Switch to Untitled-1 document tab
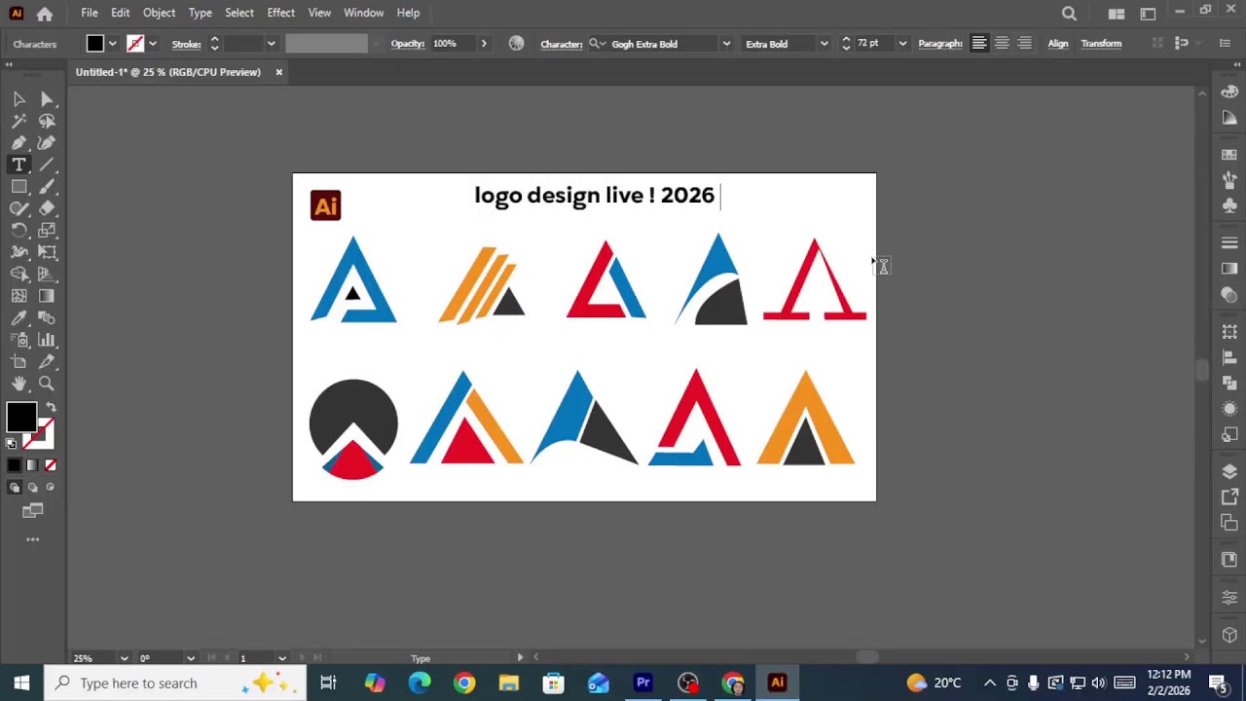1246x701 pixels. tap(168, 72)
